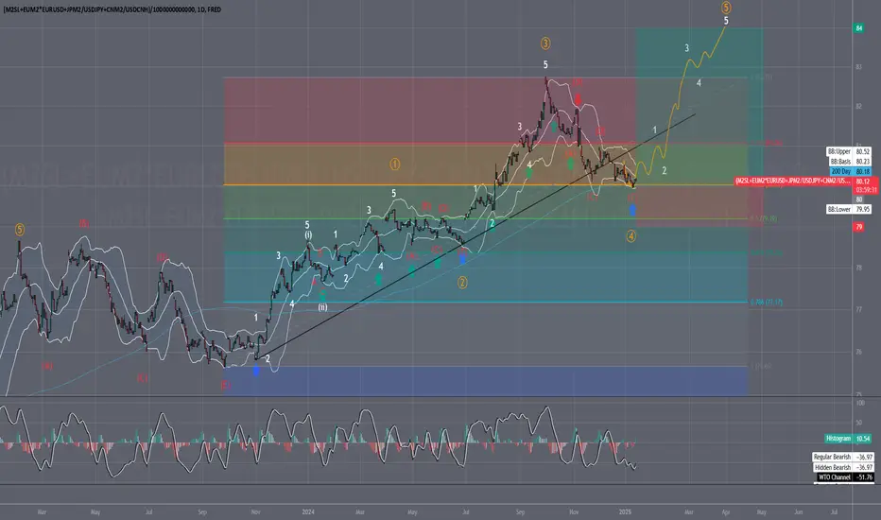Click the (ii) sub-wave label

(323, 307)
